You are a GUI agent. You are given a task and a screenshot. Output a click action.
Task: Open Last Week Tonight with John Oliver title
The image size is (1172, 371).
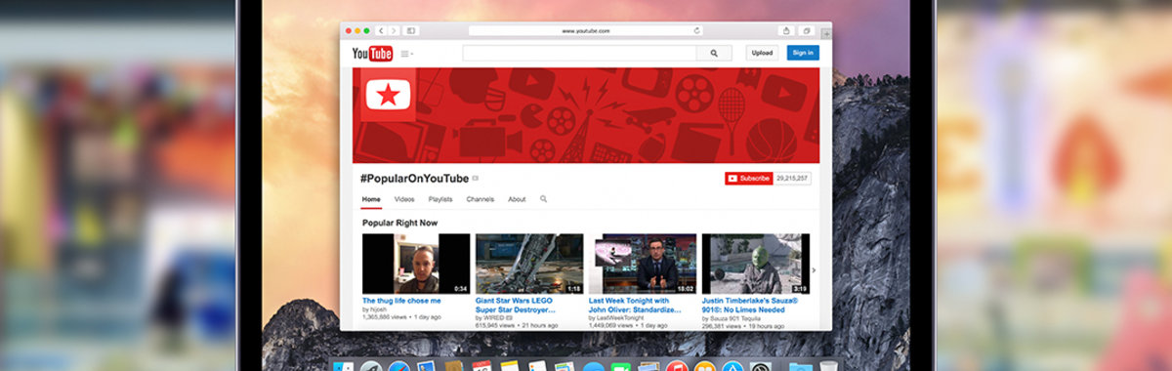tap(635, 305)
